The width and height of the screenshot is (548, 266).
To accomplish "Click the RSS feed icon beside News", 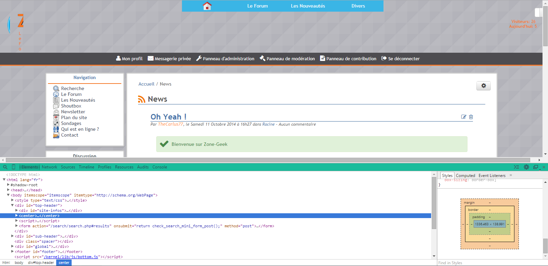I will click(x=142, y=99).
